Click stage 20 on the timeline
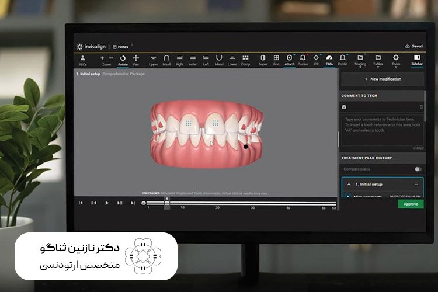438x292 pixels. [217, 208]
